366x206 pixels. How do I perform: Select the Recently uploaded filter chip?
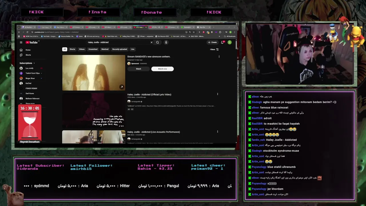[x=120, y=49]
